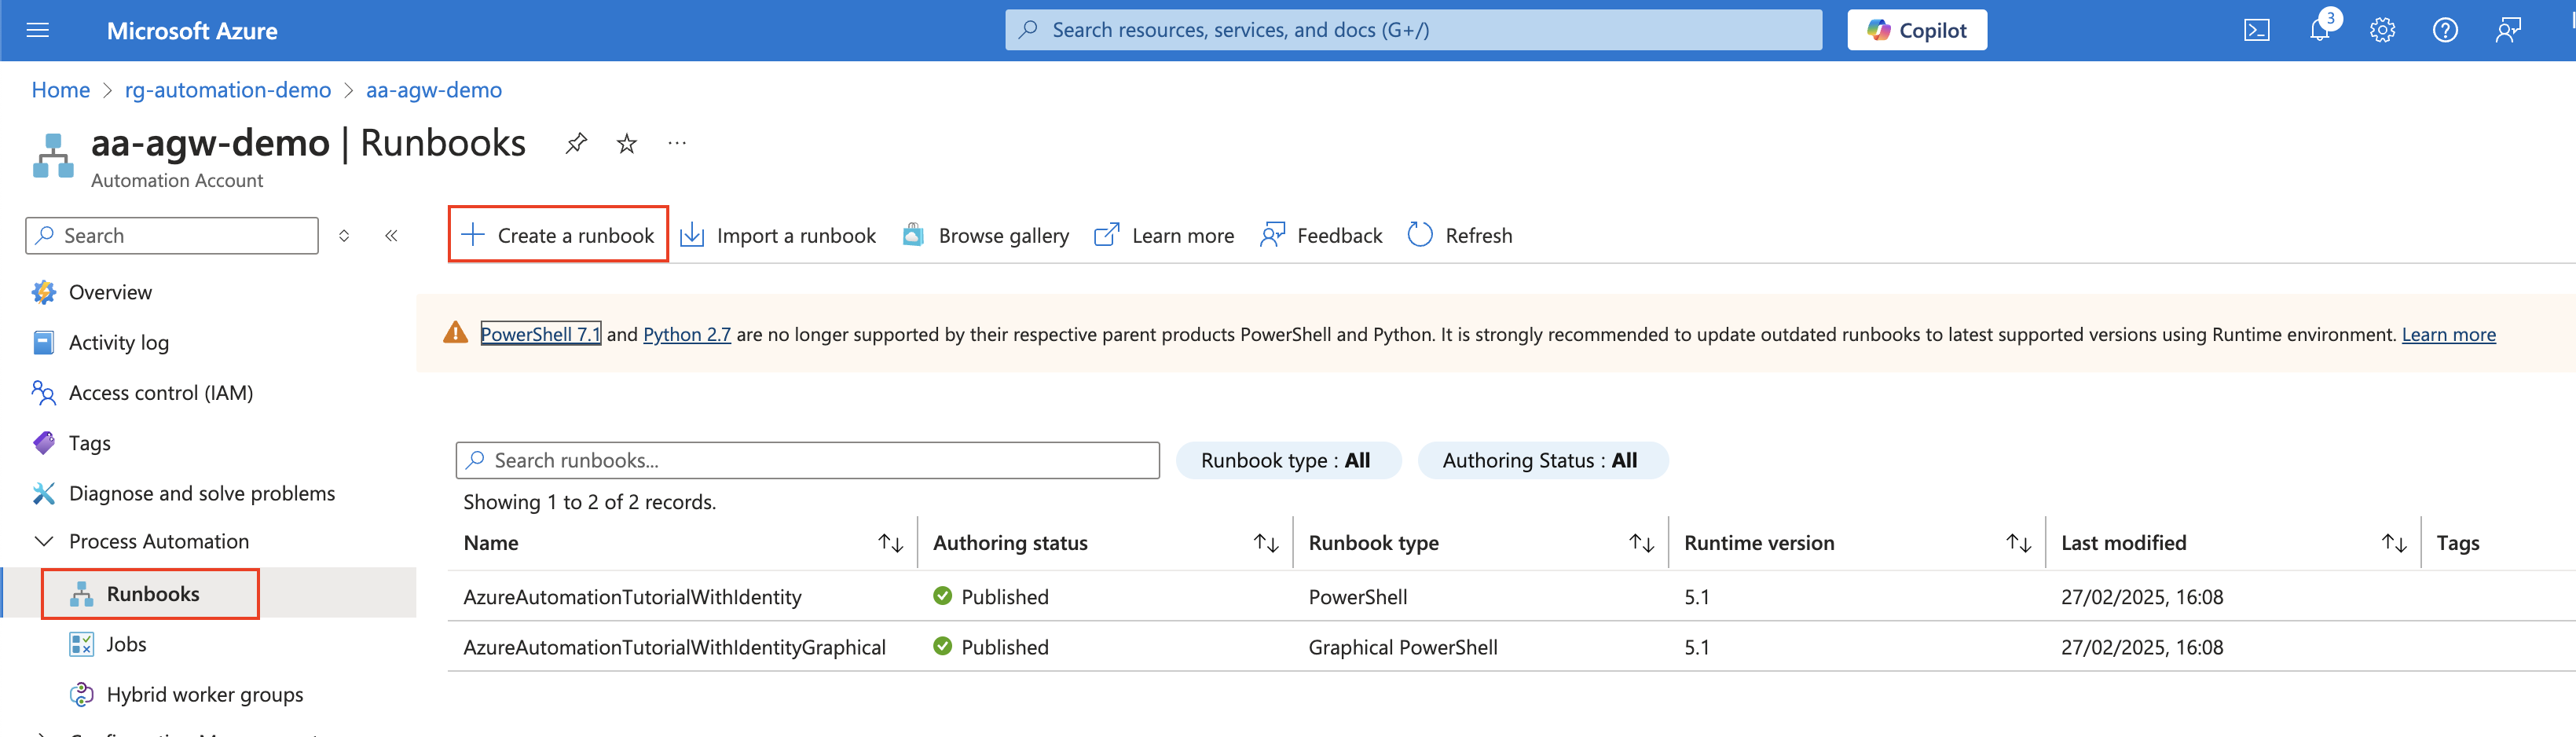Screen dimensions: 2576x737
Task: Click the Search runbooks field
Action: click(x=808, y=460)
